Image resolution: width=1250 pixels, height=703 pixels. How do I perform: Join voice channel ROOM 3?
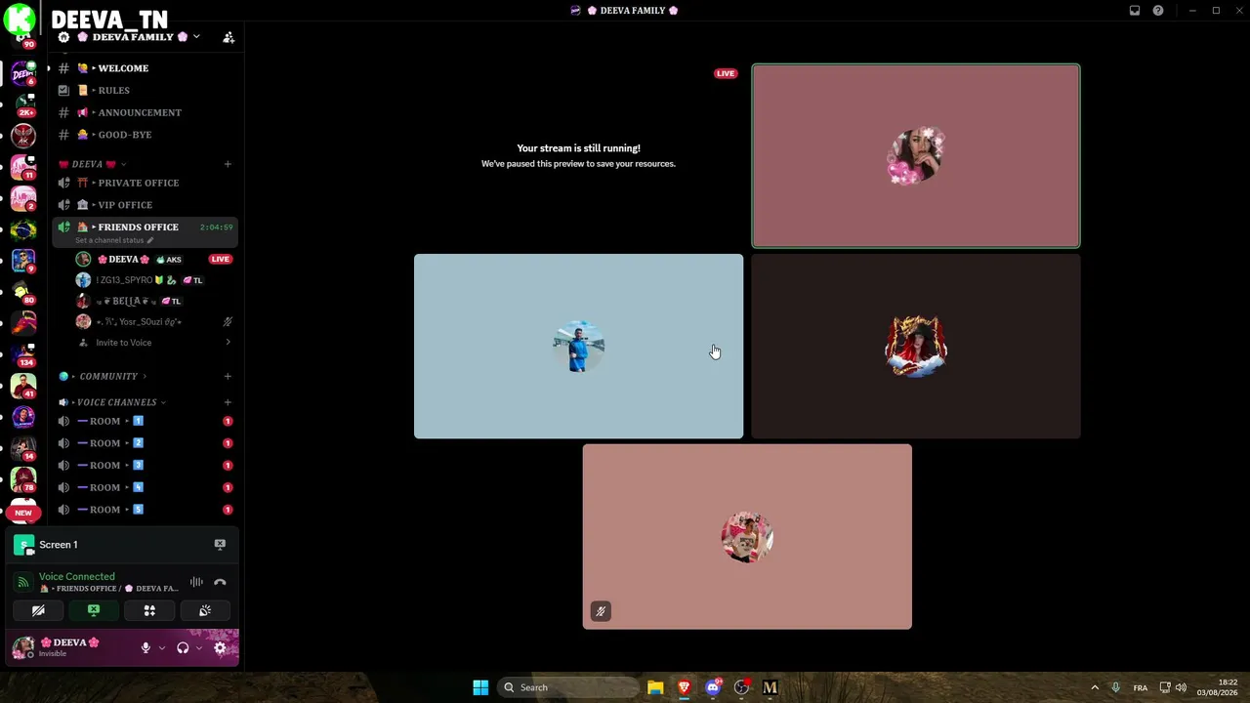[145, 466]
